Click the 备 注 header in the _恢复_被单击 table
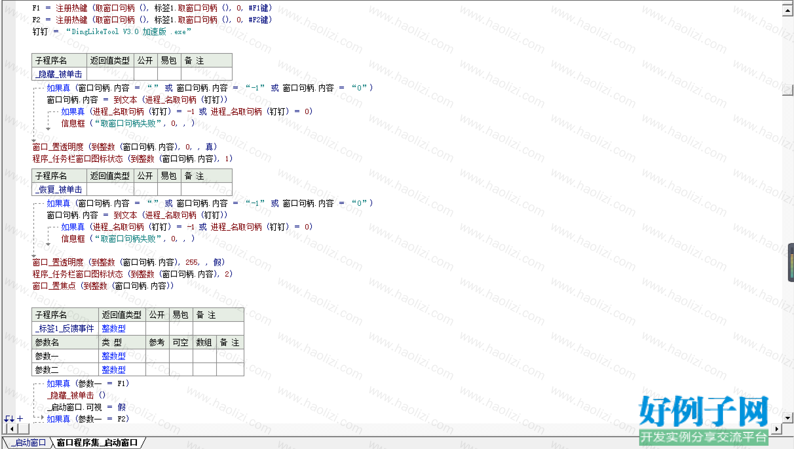The height and width of the screenshot is (449, 794). click(207, 176)
